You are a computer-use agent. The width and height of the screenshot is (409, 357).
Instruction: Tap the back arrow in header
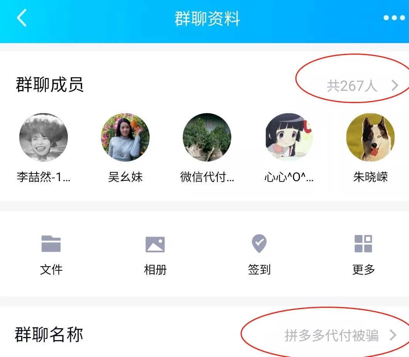pyautogui.click(x=22, y=18)
